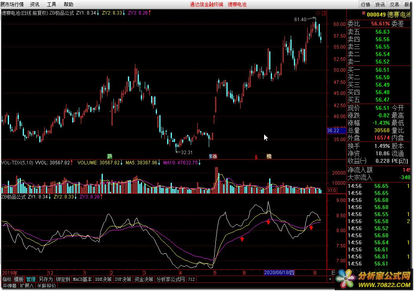Select the 712 tab

[191, 279]
